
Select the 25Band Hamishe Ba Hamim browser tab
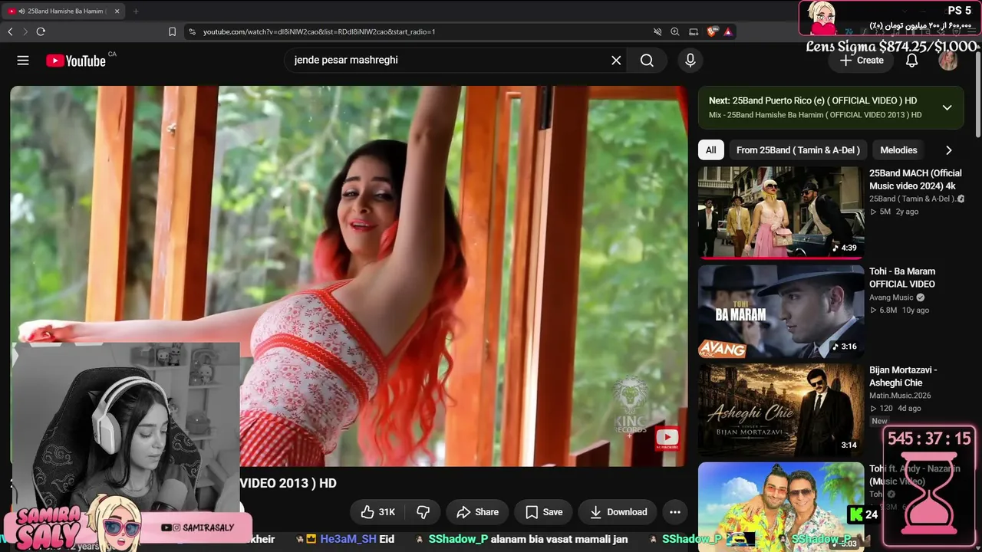tap(65, 11)
